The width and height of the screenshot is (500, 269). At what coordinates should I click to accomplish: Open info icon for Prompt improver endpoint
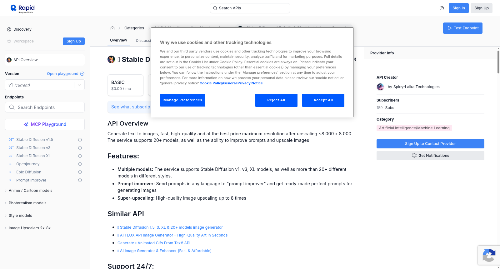tap(80, 180)
